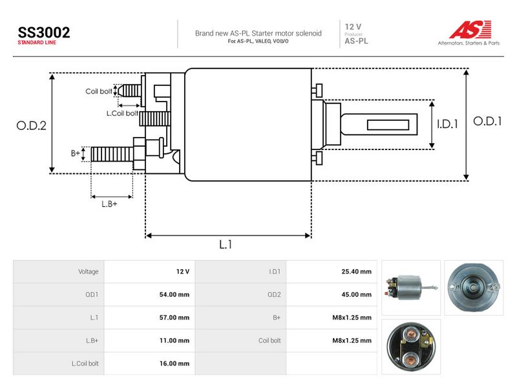Select the 12 V value in the table
This screenshot has height=388, width=517.
point(183,272)
